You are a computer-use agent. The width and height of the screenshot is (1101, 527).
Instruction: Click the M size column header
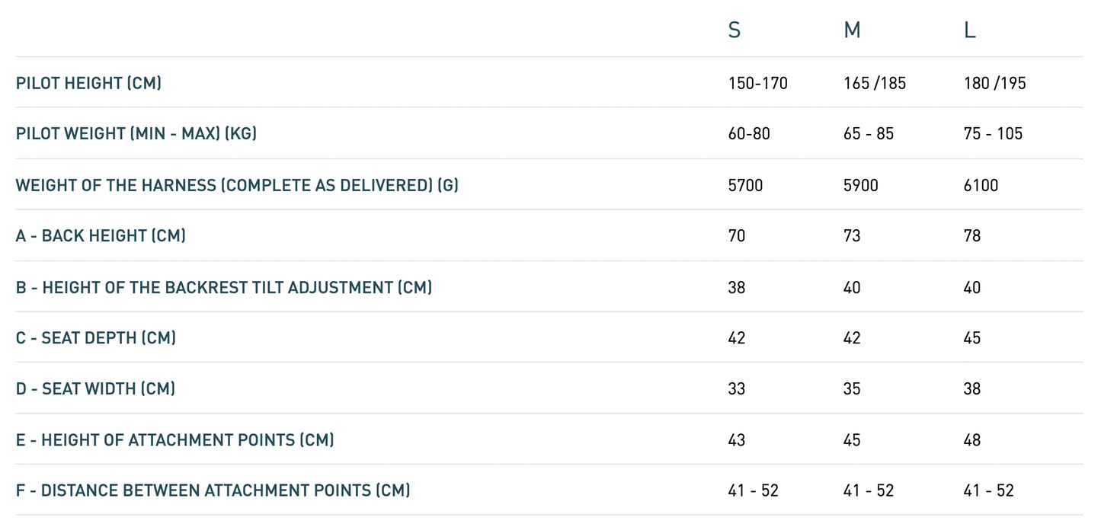click(852, 30)
